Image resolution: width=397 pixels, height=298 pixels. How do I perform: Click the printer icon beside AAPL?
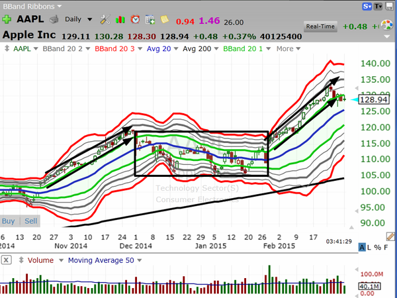pos(54,19)
